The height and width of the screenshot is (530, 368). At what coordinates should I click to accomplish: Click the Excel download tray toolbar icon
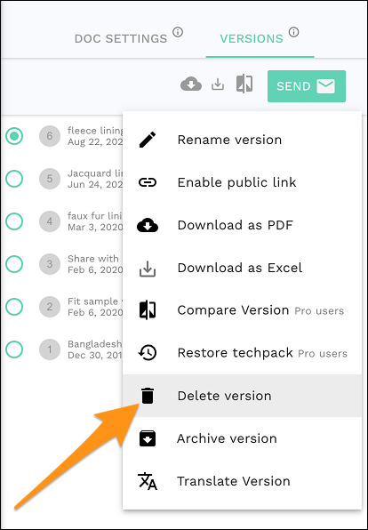tap(218, 84)
